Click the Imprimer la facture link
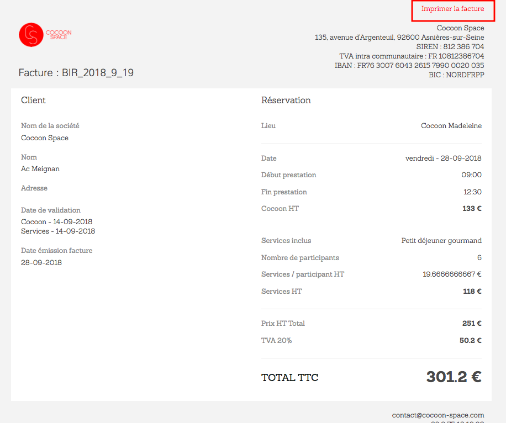 pos(452,9)
